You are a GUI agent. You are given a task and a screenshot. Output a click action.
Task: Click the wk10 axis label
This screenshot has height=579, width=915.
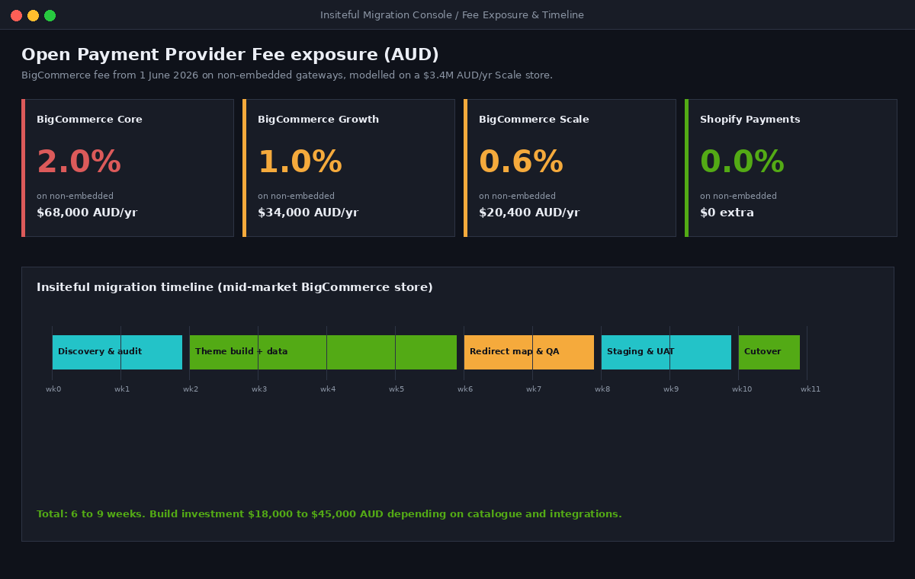742,389
